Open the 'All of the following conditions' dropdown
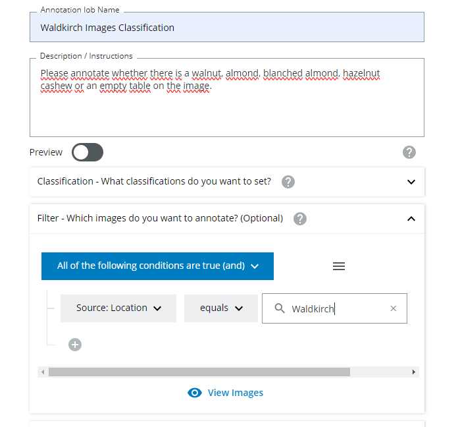 [157, 266]
